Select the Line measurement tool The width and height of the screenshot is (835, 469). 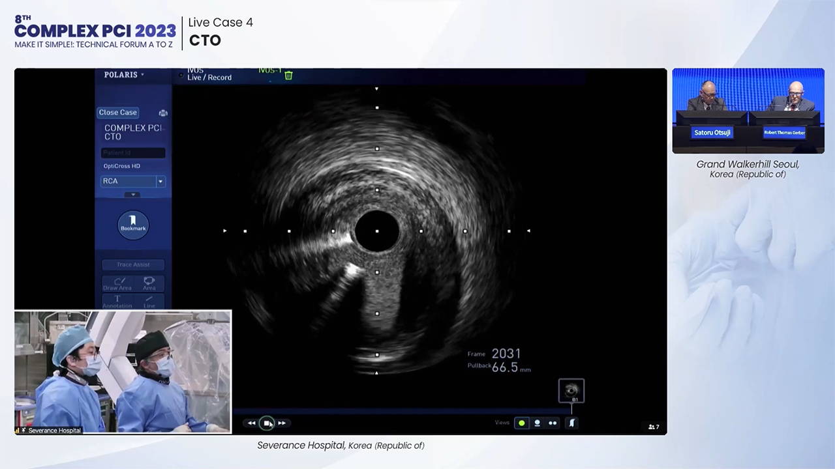point(149,302)
